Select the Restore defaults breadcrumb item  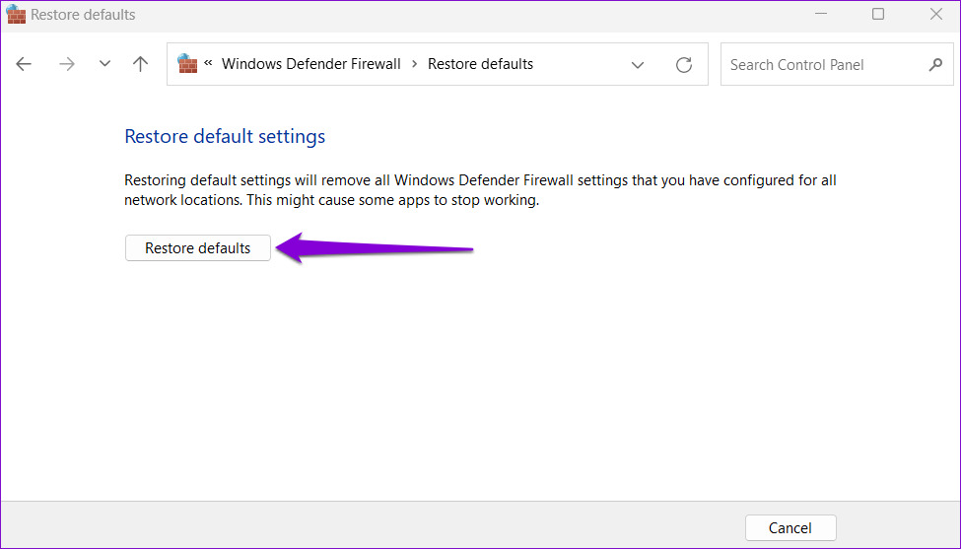480,64
